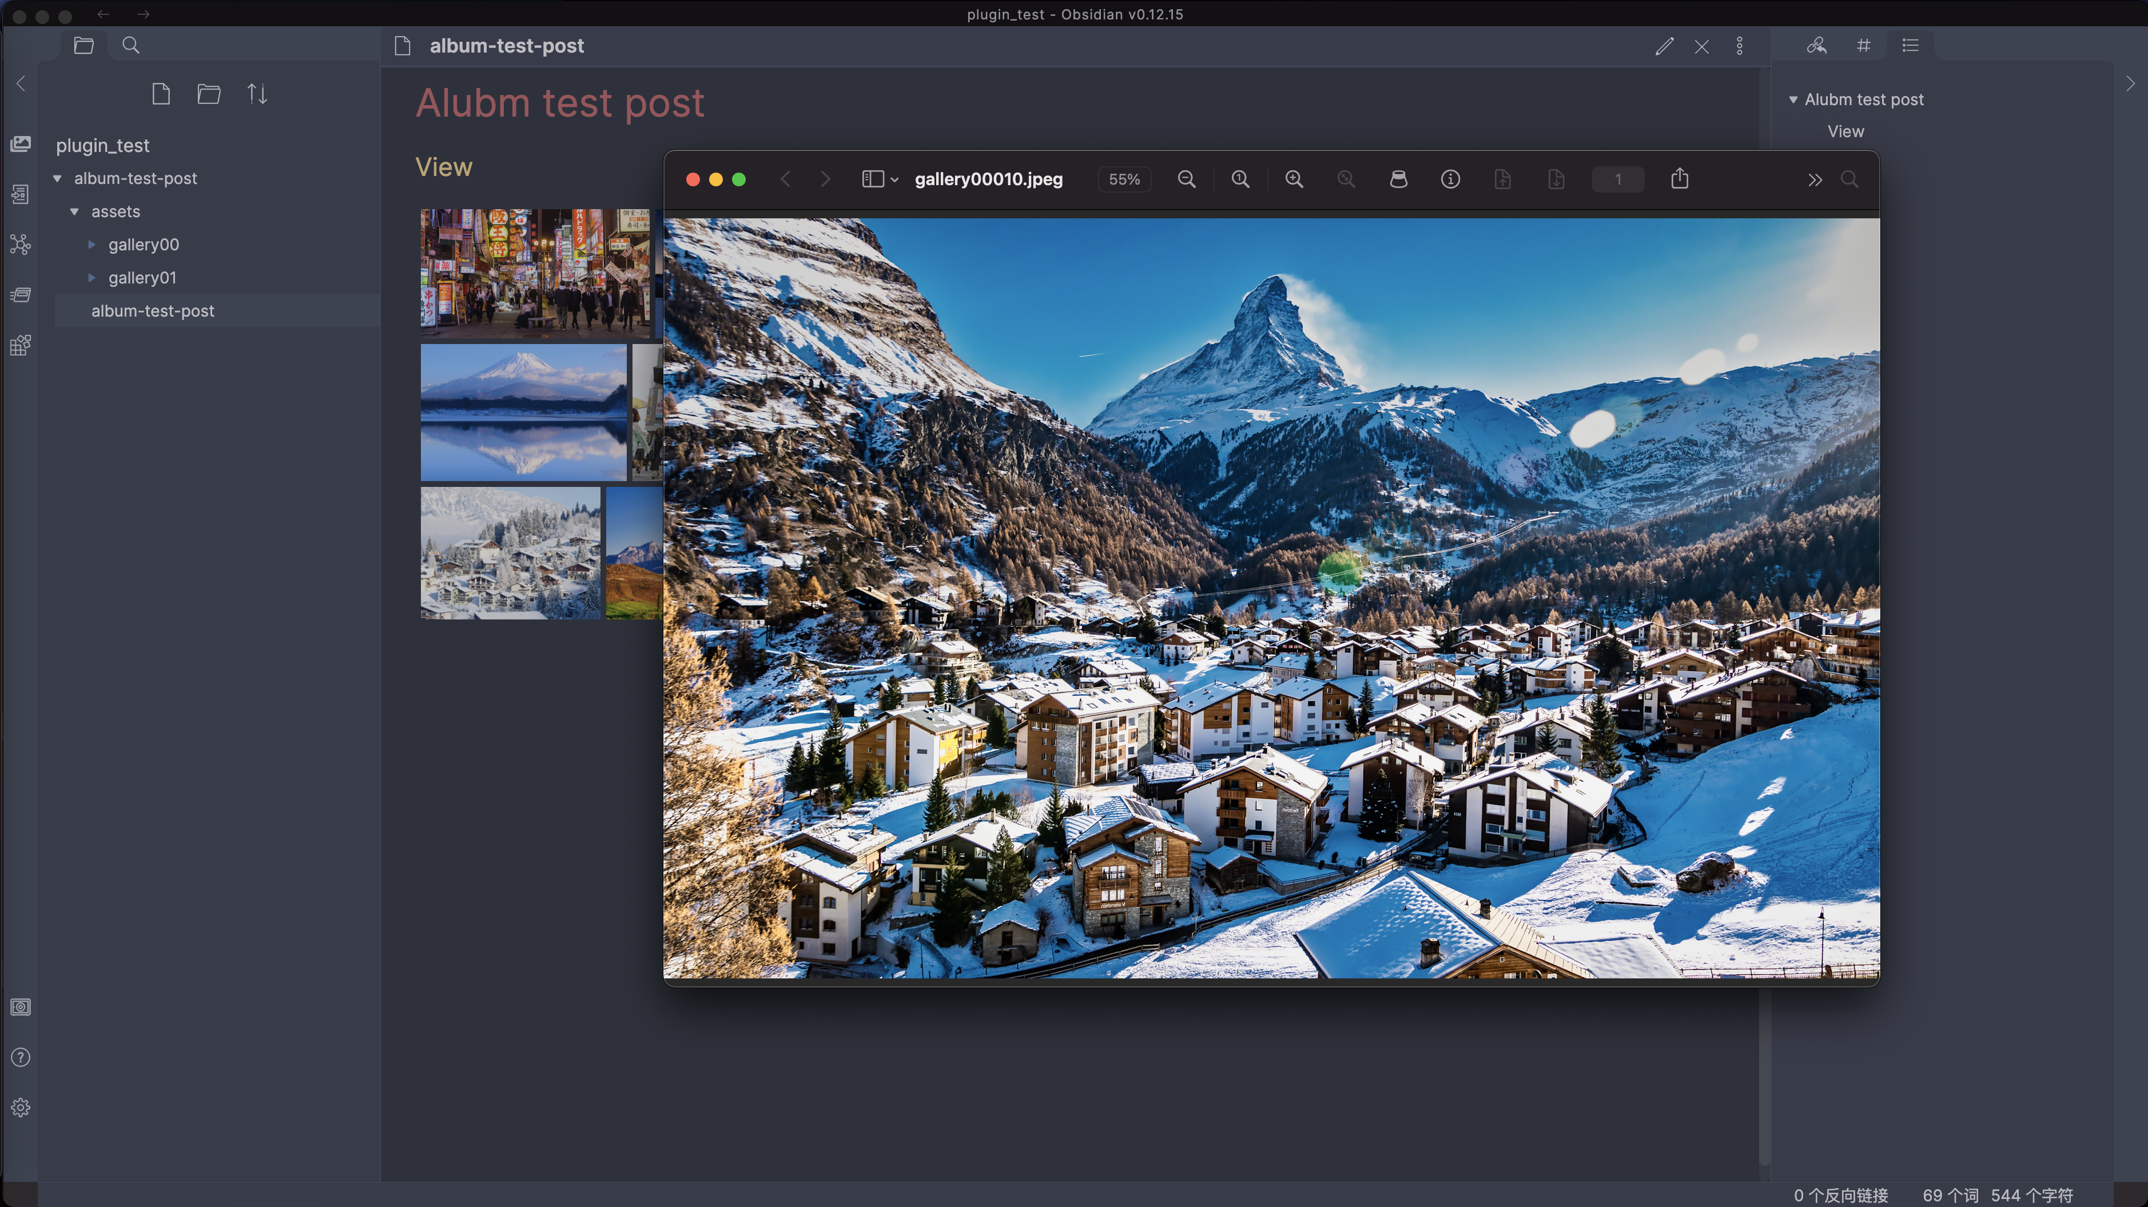This screenshot has height=1207, width=2148.
Task: Switch to the outline pane tab
Action: tap(1910, 46)
